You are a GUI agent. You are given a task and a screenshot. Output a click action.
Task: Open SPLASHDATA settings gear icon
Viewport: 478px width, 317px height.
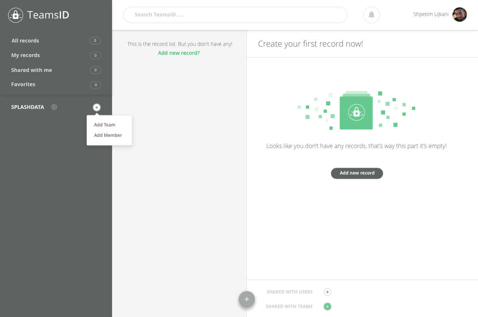click(54, 107)
